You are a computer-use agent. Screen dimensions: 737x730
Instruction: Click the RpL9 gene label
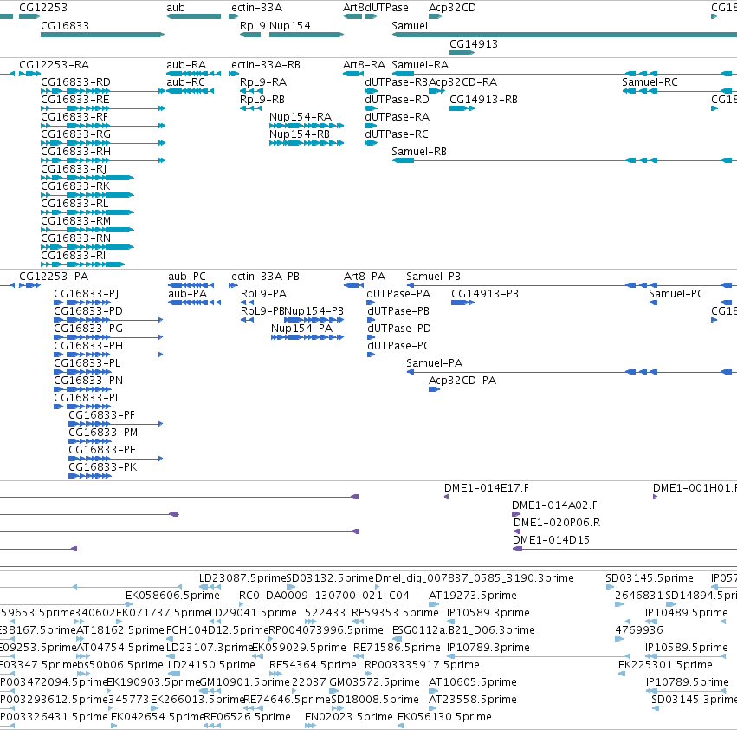tap(252, 25)
